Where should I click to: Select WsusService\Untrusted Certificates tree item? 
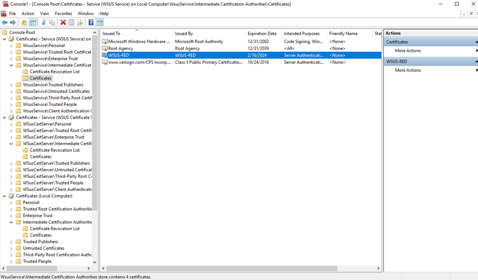[56, 91]
